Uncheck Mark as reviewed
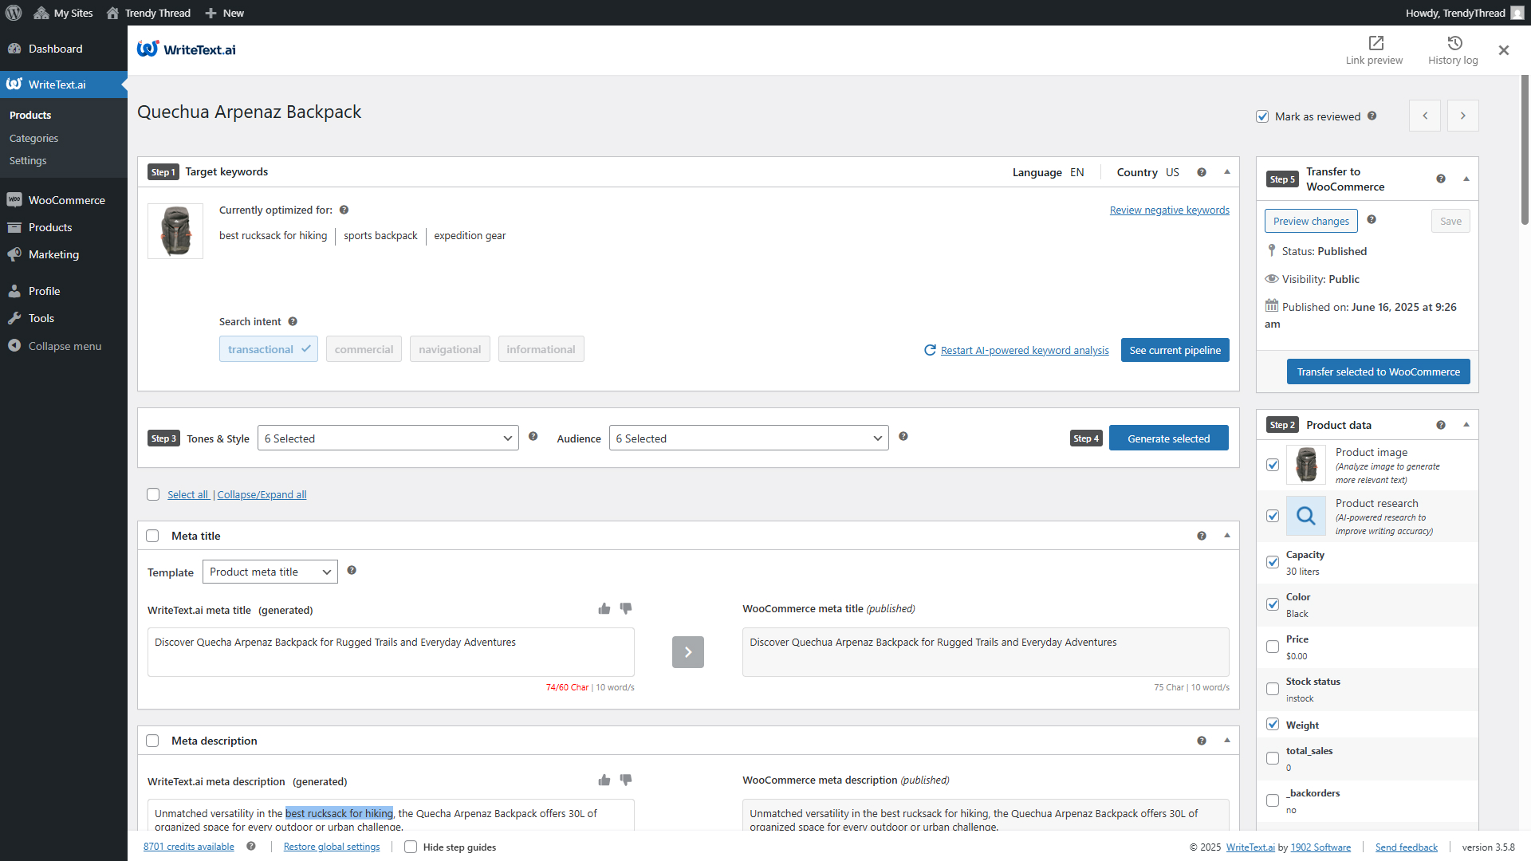The image size is (1531, 861). pyautogui.click(x=1262, y=116)
